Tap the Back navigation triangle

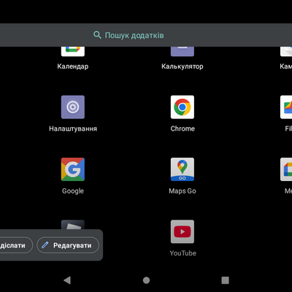(x=67, y=280)
